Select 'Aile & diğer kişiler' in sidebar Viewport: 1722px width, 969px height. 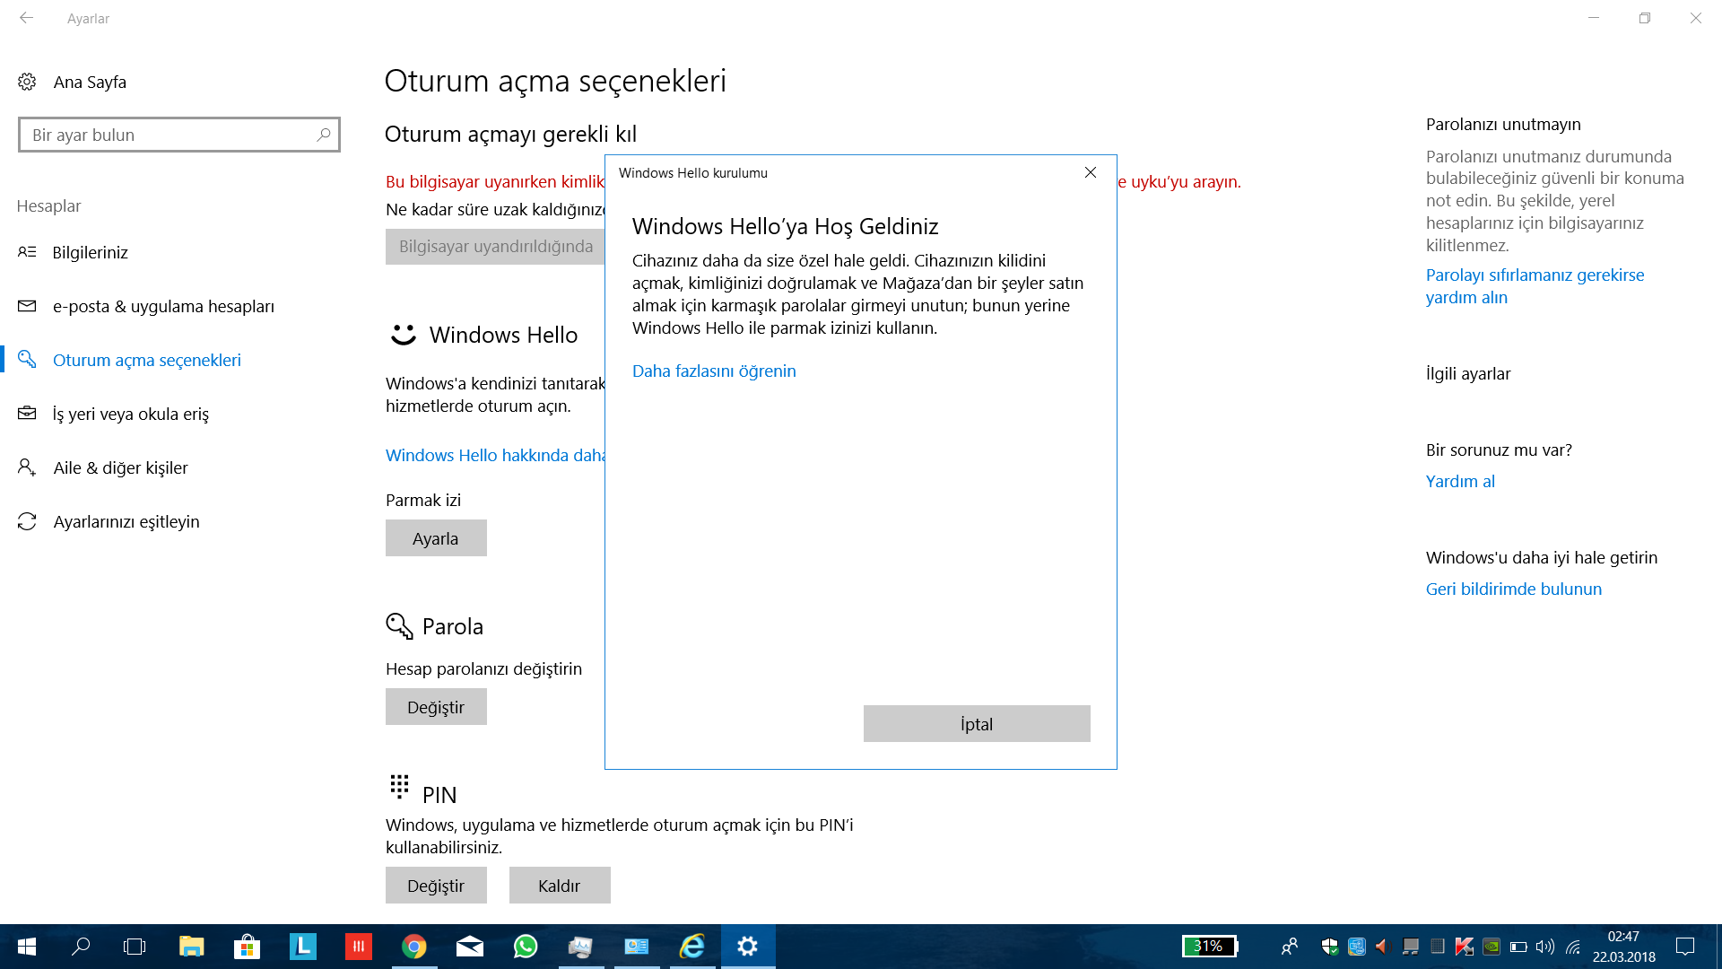pos(120,467)
